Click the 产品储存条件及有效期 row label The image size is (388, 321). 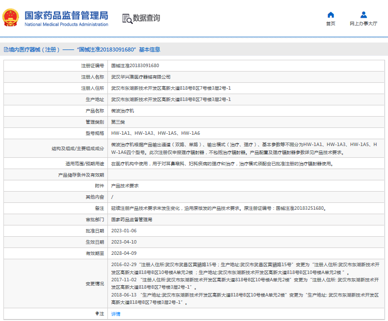81,175
